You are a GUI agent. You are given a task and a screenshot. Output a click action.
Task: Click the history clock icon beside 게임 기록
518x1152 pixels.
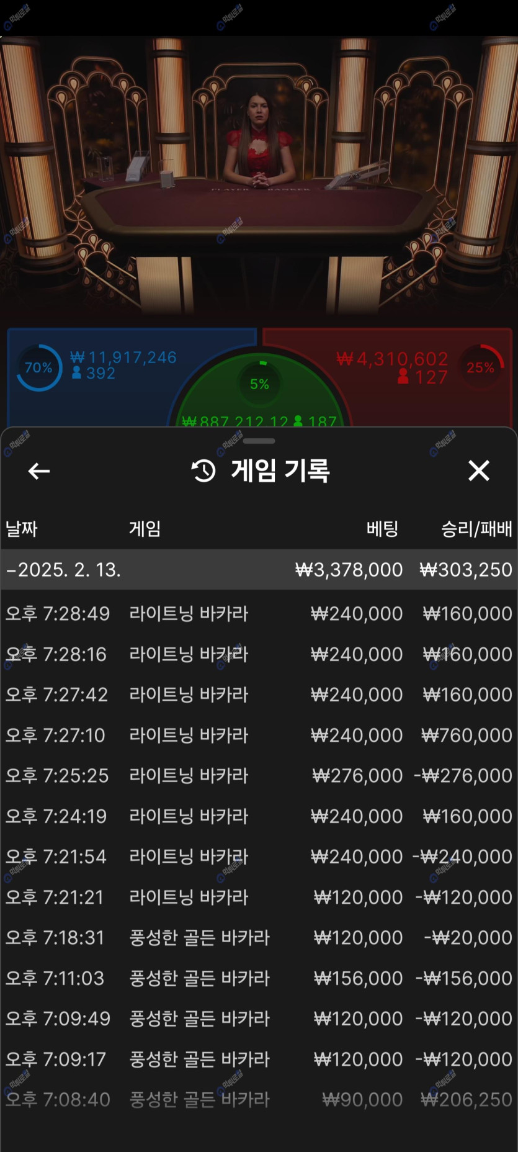point(203,471)
